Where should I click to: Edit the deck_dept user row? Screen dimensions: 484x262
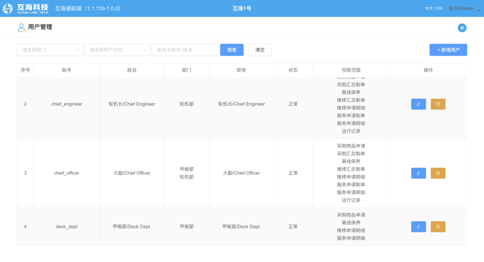(x=418, y=227)
